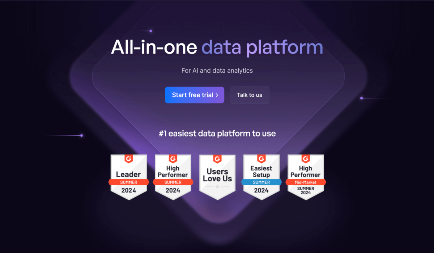Select the High Performer Mid-Market badge

pos(306,177)
